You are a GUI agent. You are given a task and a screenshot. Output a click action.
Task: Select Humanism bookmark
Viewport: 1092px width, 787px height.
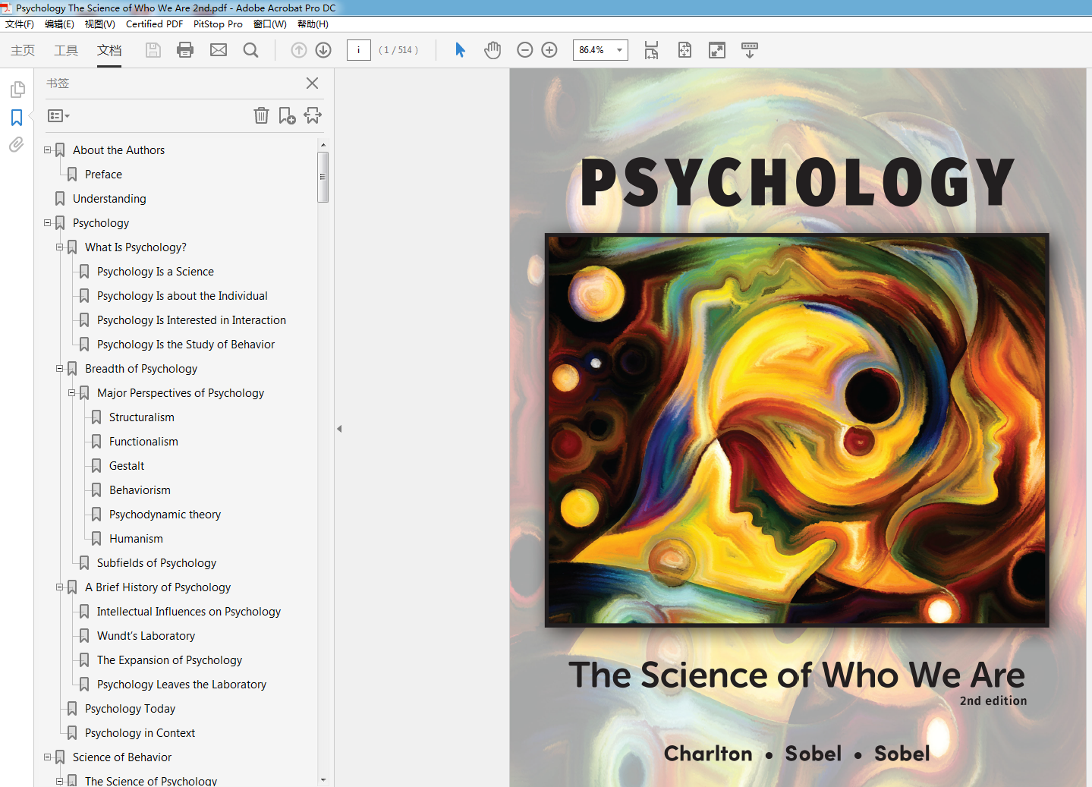[x=136, y=539]
